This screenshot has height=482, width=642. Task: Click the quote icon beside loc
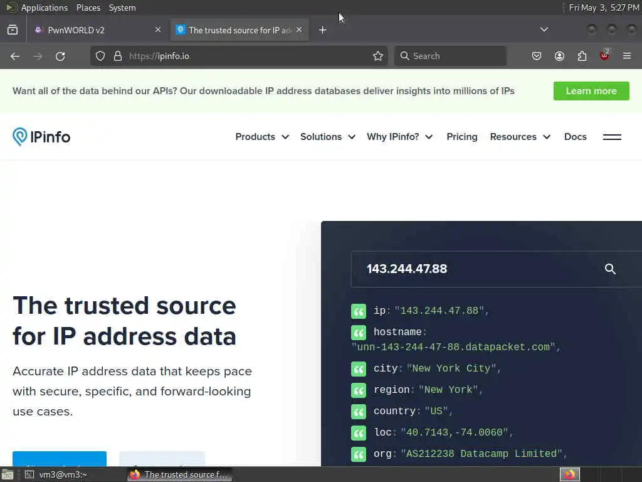click(359, 433)
